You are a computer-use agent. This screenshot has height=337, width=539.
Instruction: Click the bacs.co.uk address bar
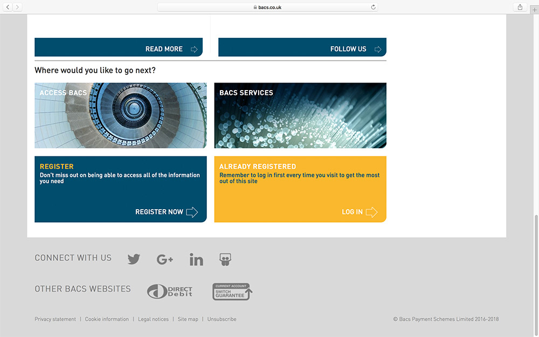point(267,7)
